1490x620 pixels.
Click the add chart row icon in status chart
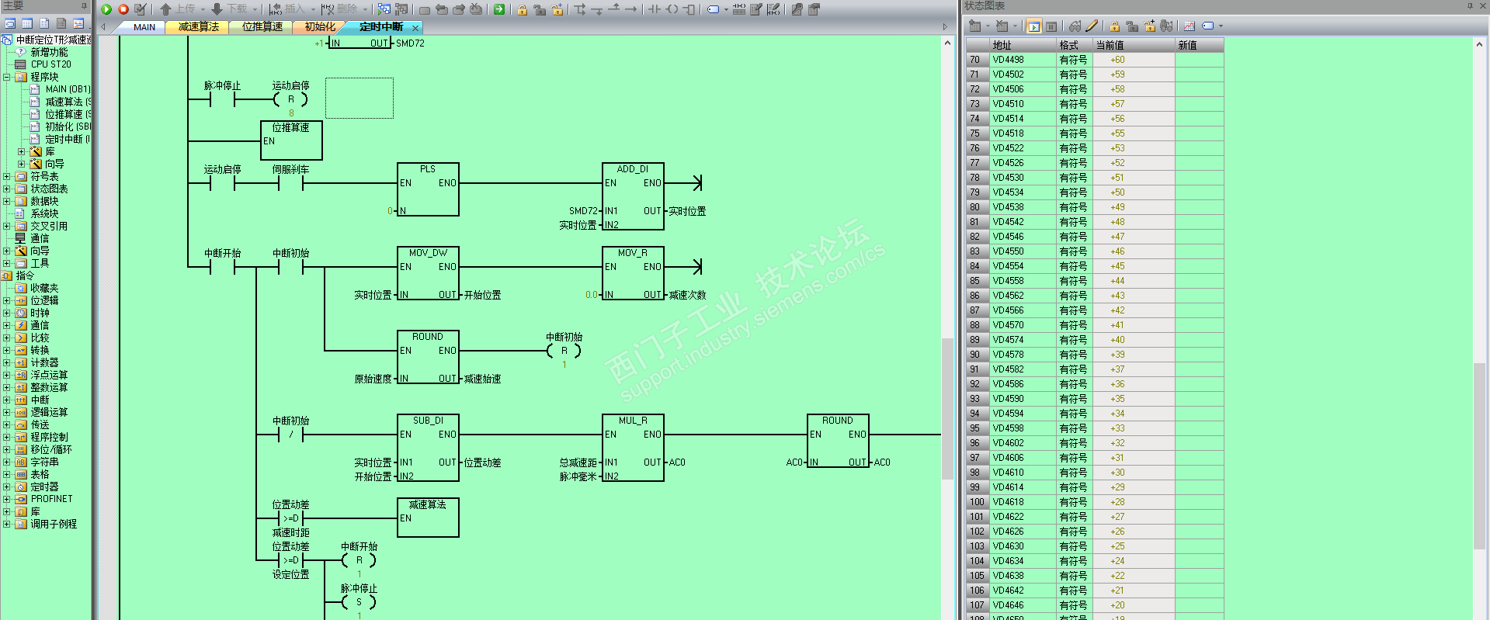pyautogui.click(x=974, y=26)
